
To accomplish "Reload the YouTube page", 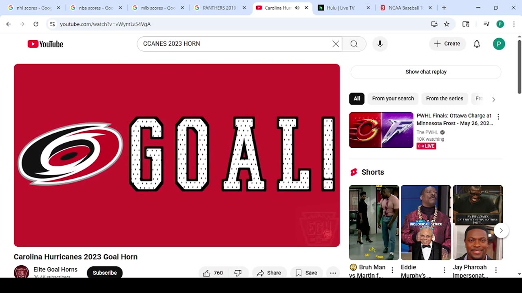I will (36, 24).
